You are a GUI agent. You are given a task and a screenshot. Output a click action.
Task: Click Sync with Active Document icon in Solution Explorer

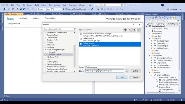coord(164,18)
